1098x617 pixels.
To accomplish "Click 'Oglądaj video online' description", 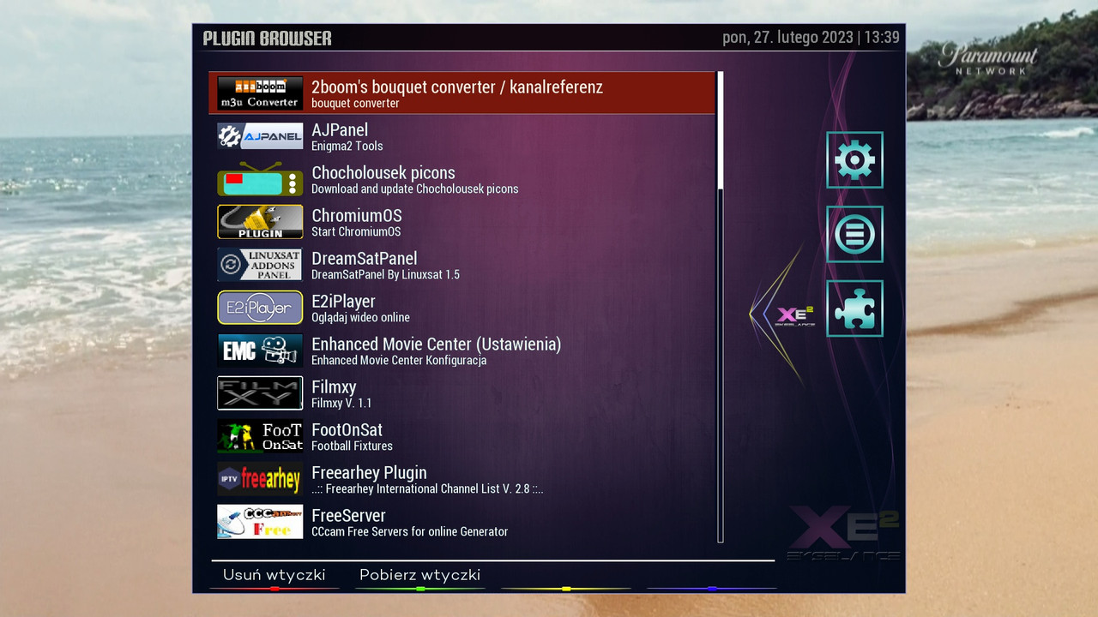I will pos(361,318).
